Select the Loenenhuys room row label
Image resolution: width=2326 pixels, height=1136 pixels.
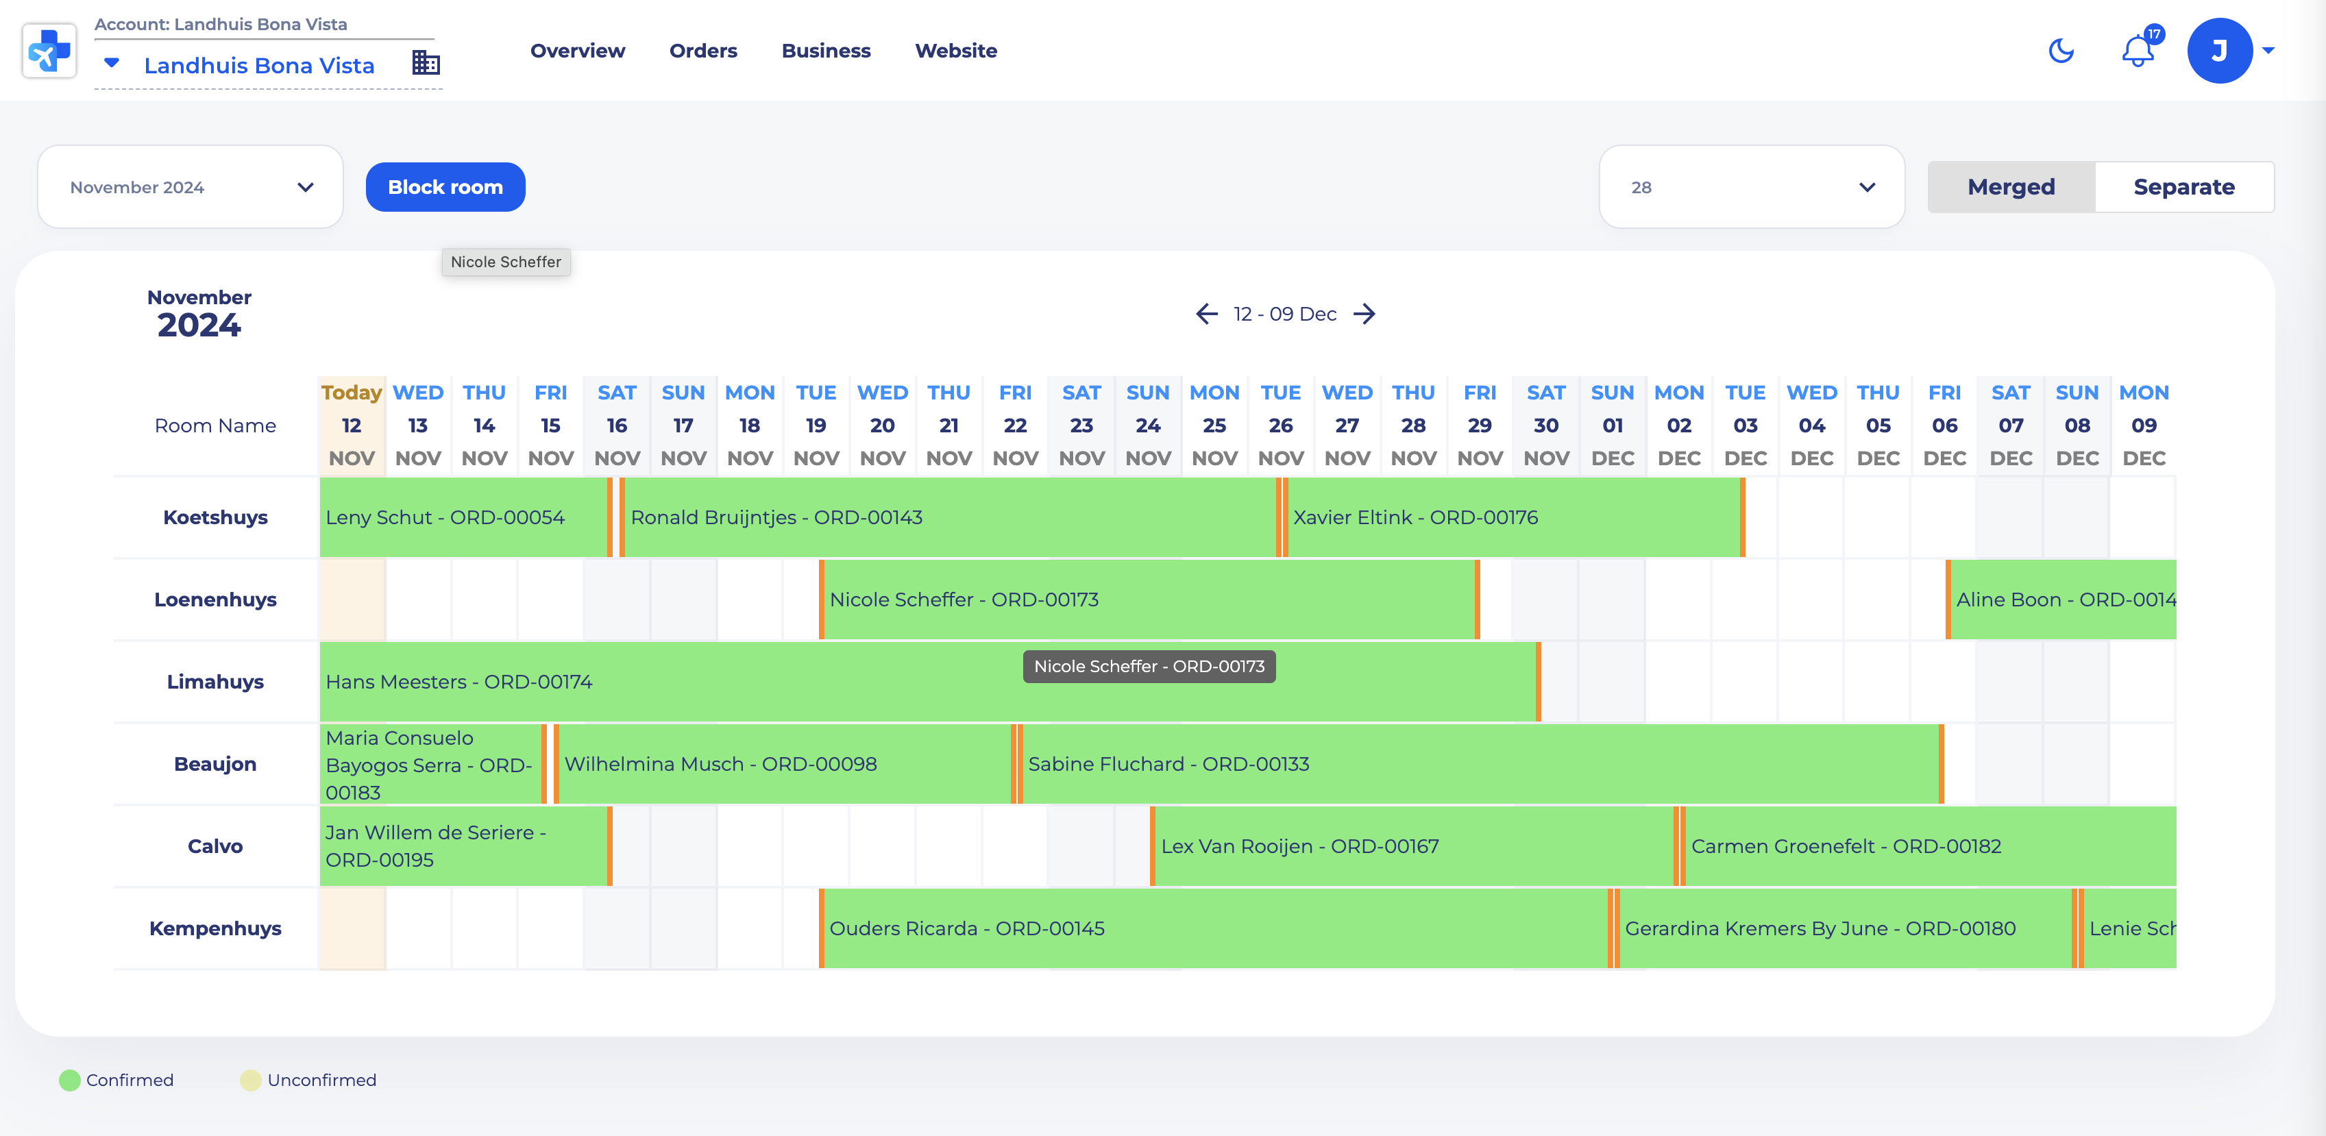[x=215, y=600]
